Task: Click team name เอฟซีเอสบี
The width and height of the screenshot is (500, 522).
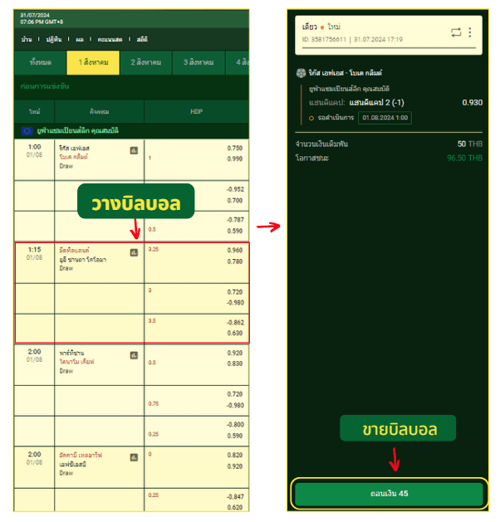Action: click(72, 465)
